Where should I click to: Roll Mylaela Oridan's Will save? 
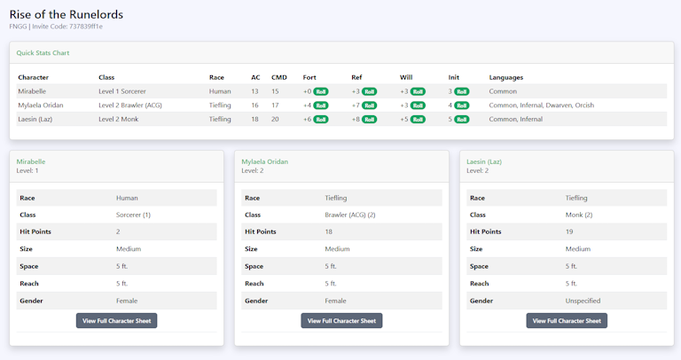(x=419, y=106)
